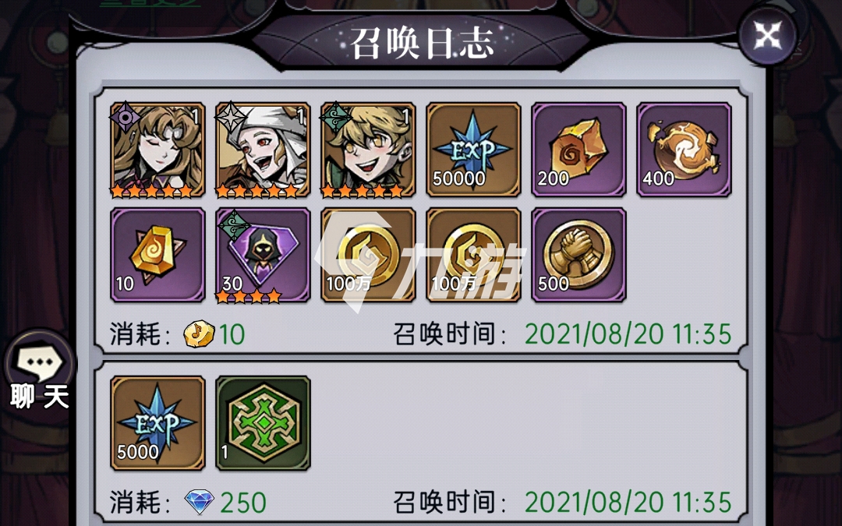Close the summon log window

pos(767,36)
